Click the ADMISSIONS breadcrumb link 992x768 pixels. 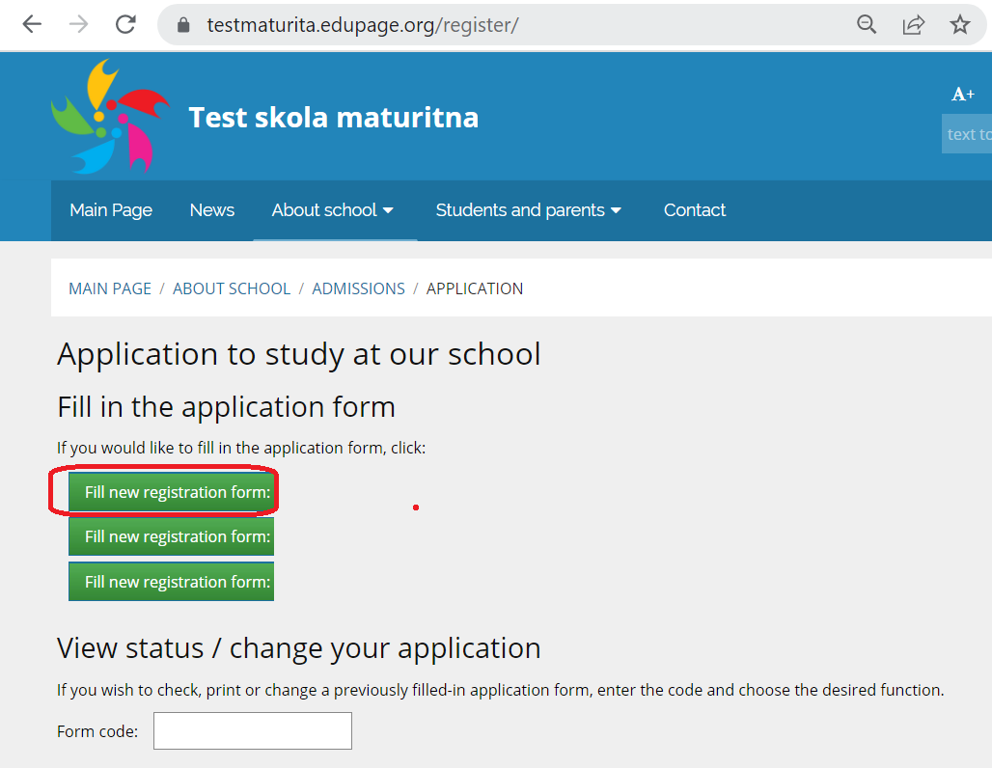coord(358,288)
